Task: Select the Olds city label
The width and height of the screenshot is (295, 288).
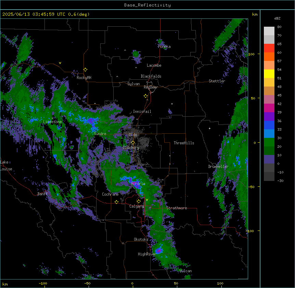Action: [133, 135]
